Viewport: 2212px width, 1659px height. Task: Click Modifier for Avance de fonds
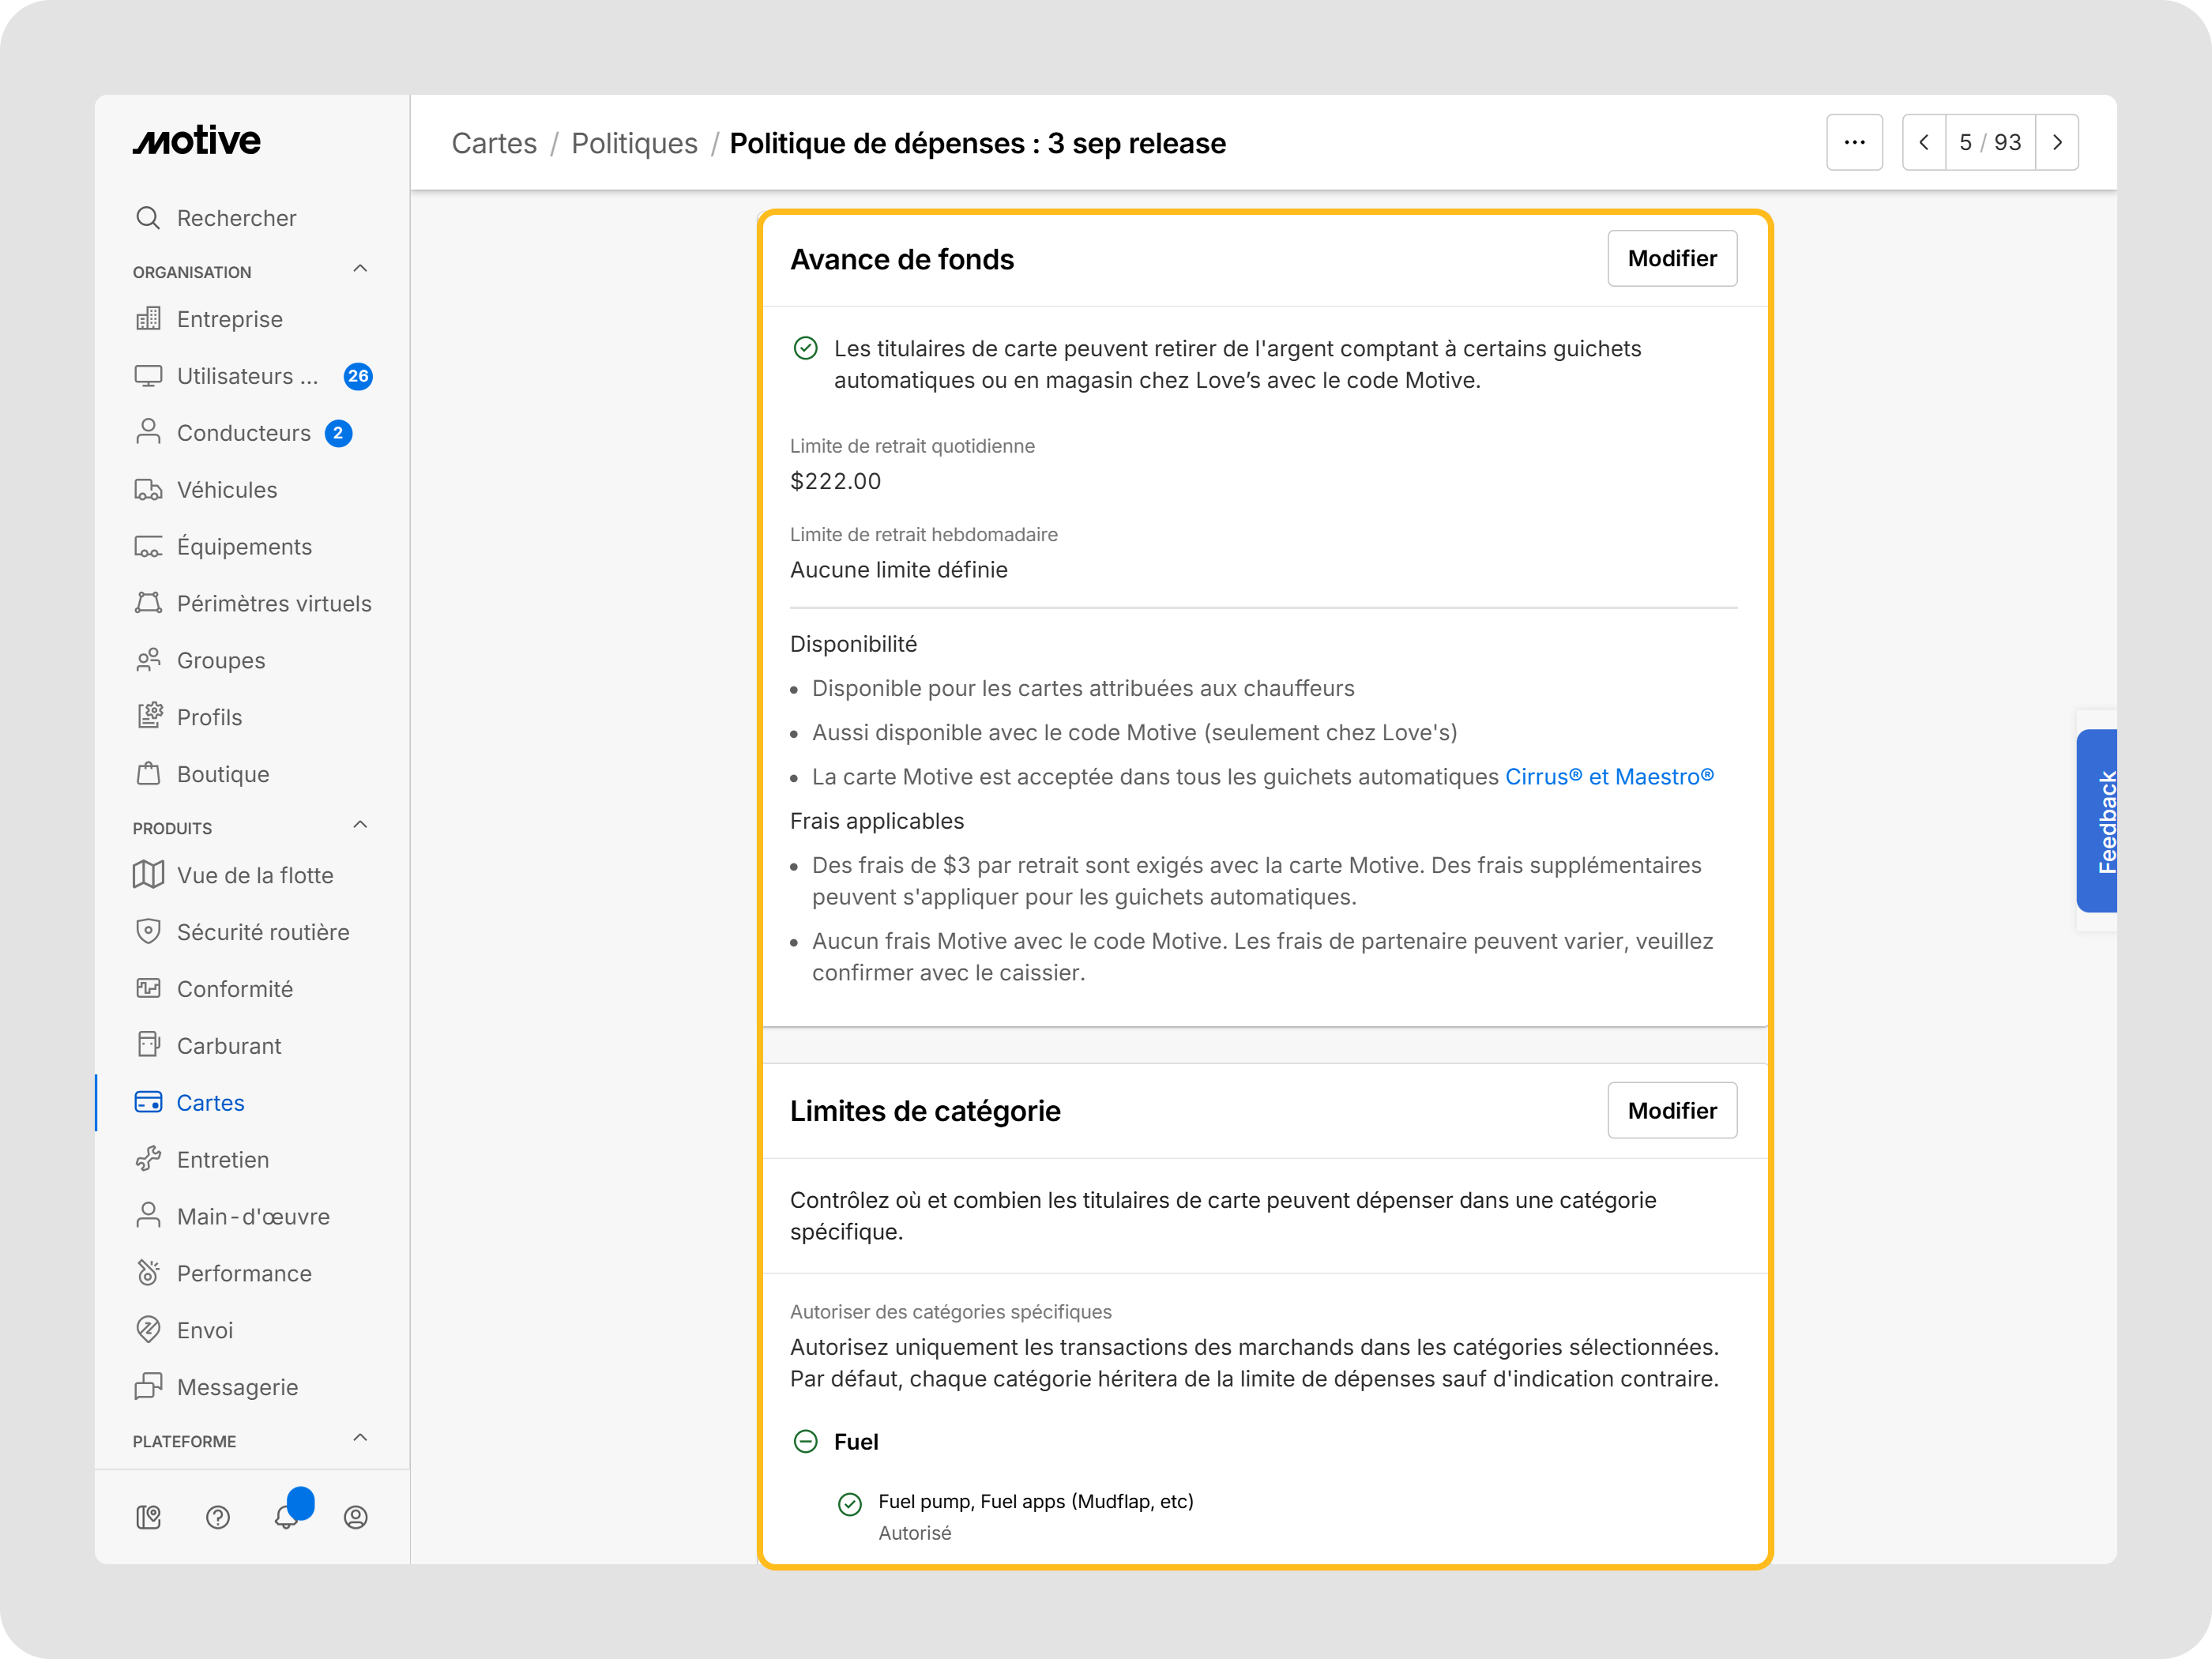coord(1672,259)
